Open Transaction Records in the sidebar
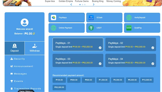Viewport: 162px width, 92px height. pyautogui.click(x=26, y=88)
